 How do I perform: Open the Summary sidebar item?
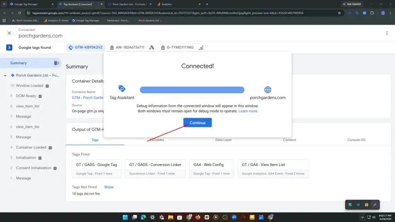point(19,63)
